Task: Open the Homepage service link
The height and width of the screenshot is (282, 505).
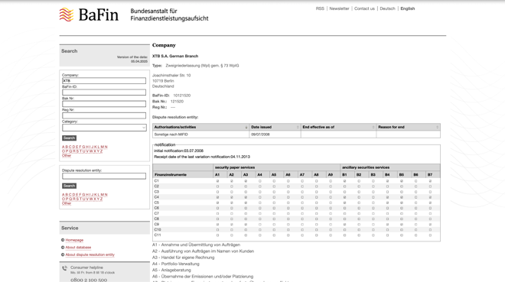Action: pos(74,240)
